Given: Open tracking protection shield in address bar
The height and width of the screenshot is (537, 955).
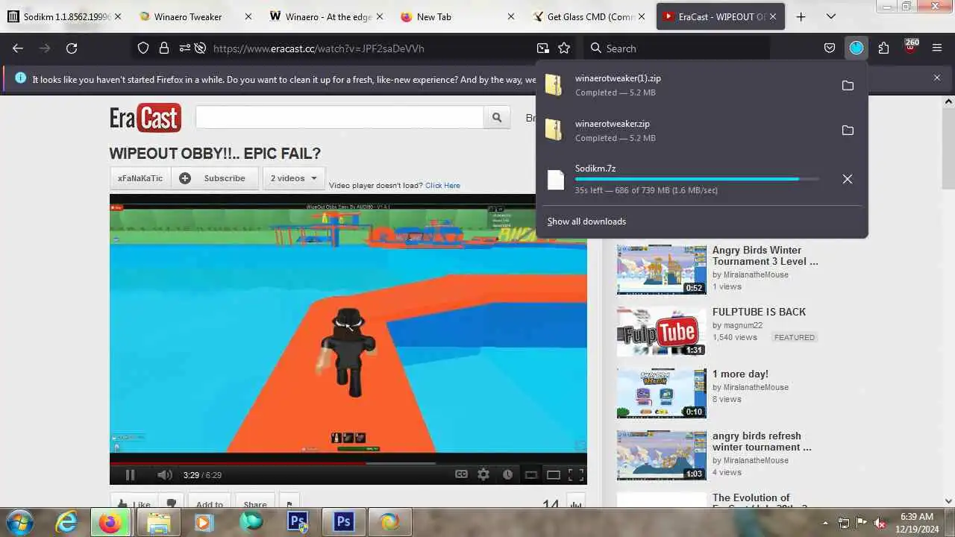Looking at the screenshot, I should [x=143, y=48].
